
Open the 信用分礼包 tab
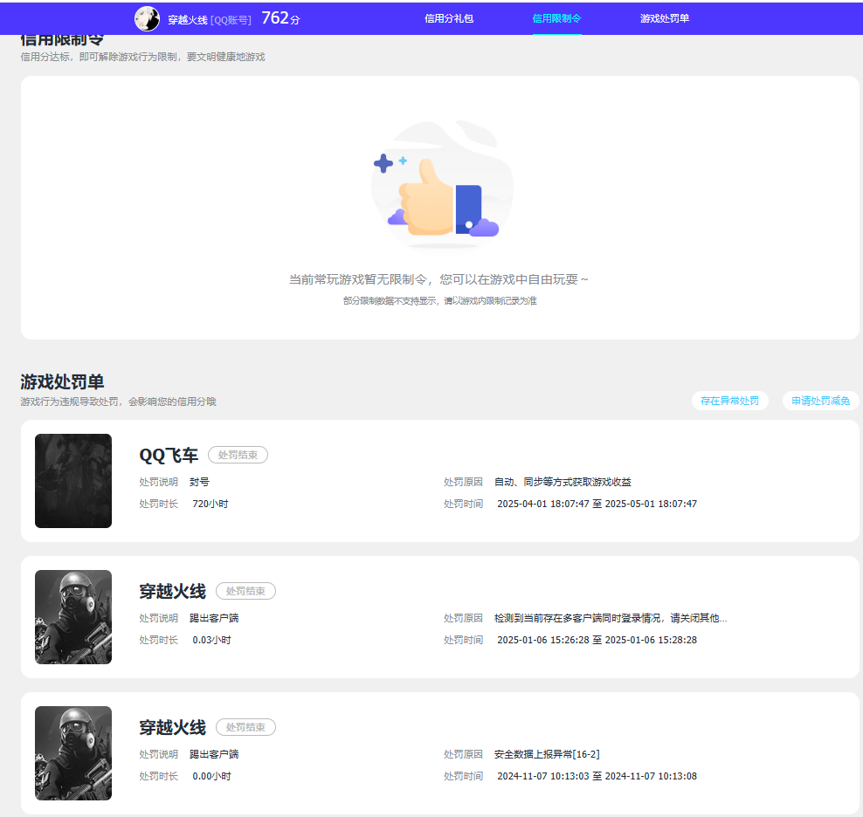tap(449, 18)
